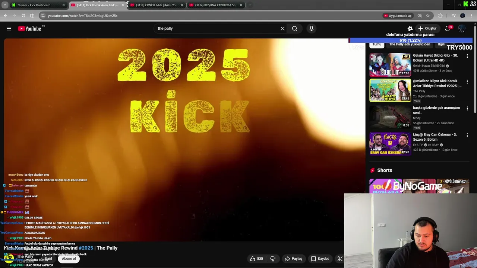Expand the tab search dropdown arrow
The image size is (477, 268).
click(4, 5)
